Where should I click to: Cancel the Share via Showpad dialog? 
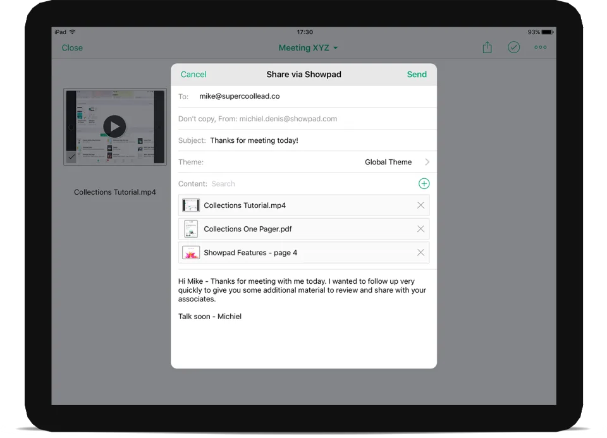coord(193,75)
